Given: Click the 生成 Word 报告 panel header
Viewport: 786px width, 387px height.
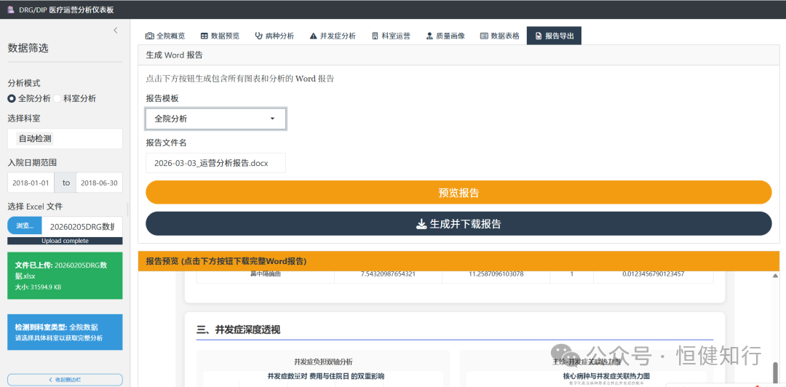Looking at the screenshot, I should pos(458,55).
